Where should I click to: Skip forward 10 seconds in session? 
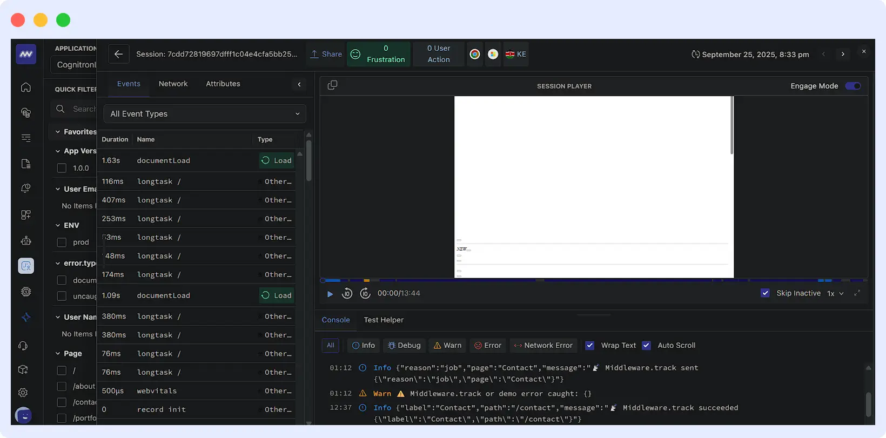[x=365, y=293]
